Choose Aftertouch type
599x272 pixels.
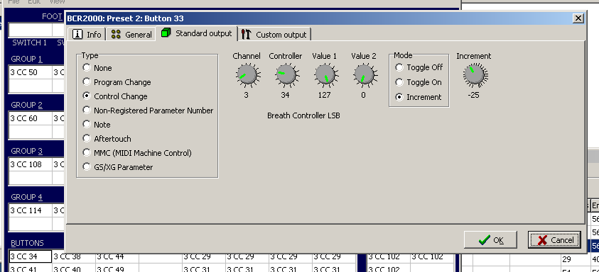coord(107,138)
